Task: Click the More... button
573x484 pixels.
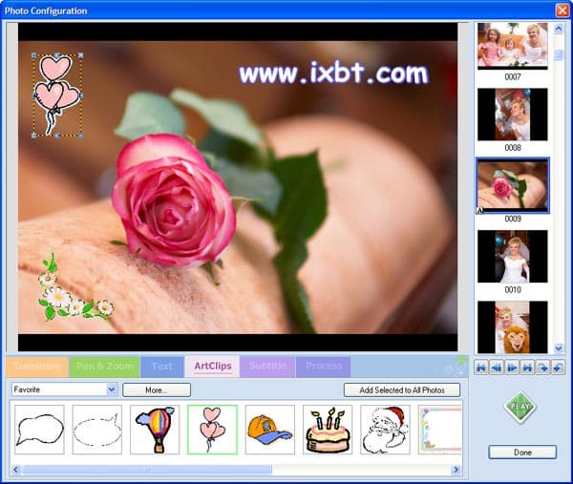Action: tap(157, 390)
